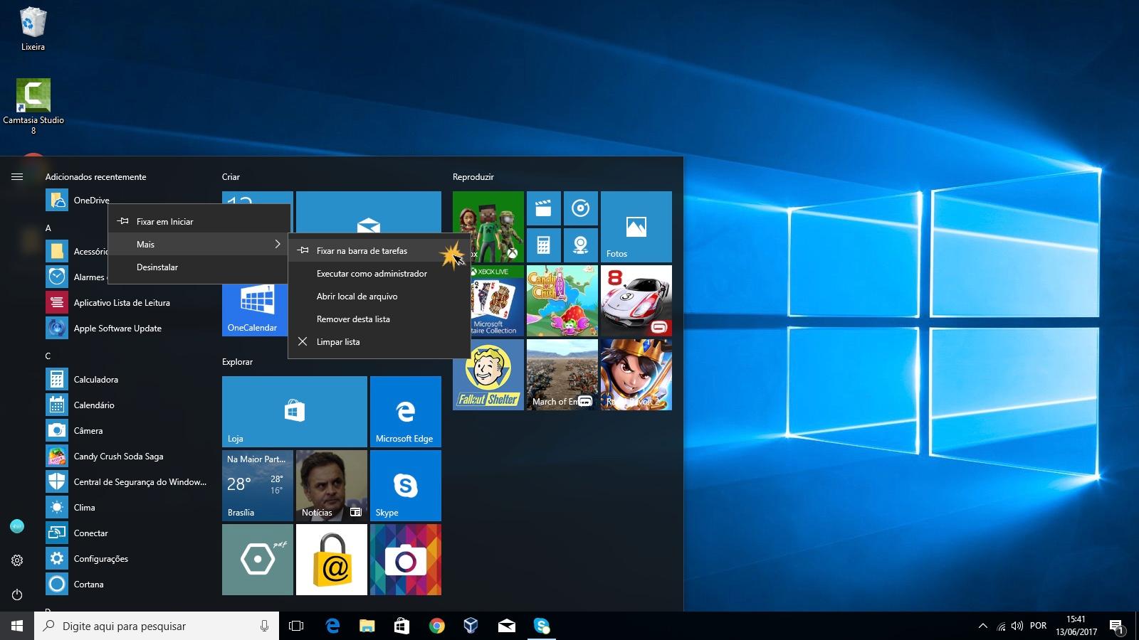Image resolution: width=1139 pixels, height=640 pixels.
Task: Open File Explorer from the taskbar
Action: point(367,626)
